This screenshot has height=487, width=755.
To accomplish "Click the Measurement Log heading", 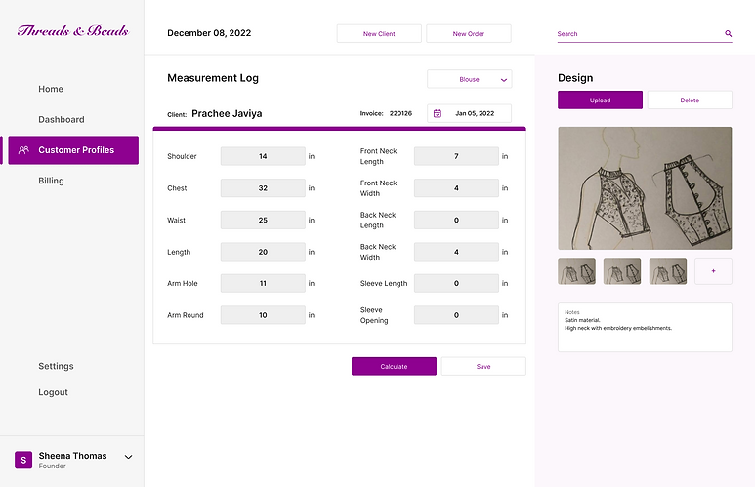I will click(213, 78).
